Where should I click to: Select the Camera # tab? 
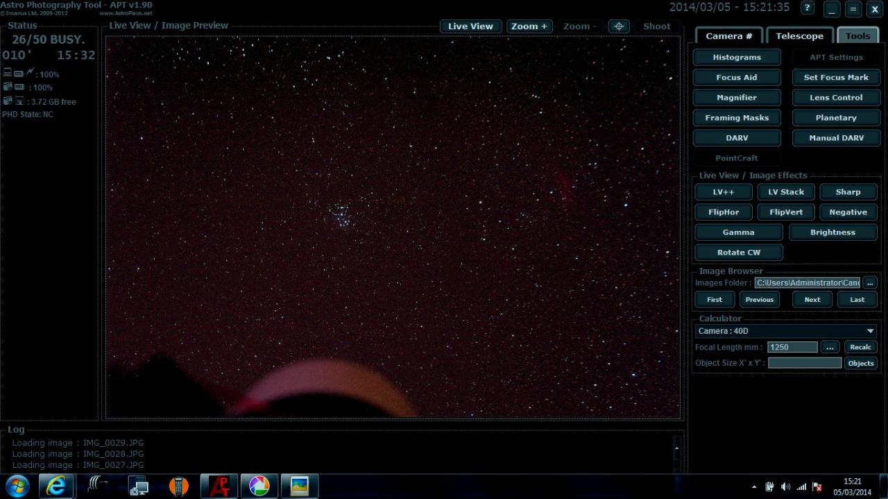tap(728, 35)
